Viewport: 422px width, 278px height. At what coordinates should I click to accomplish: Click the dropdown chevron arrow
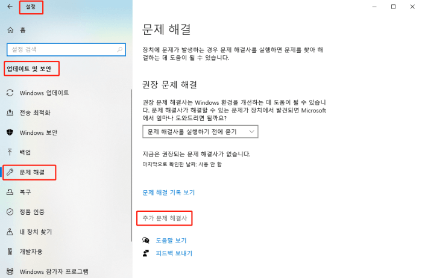(x=252, y=131)
